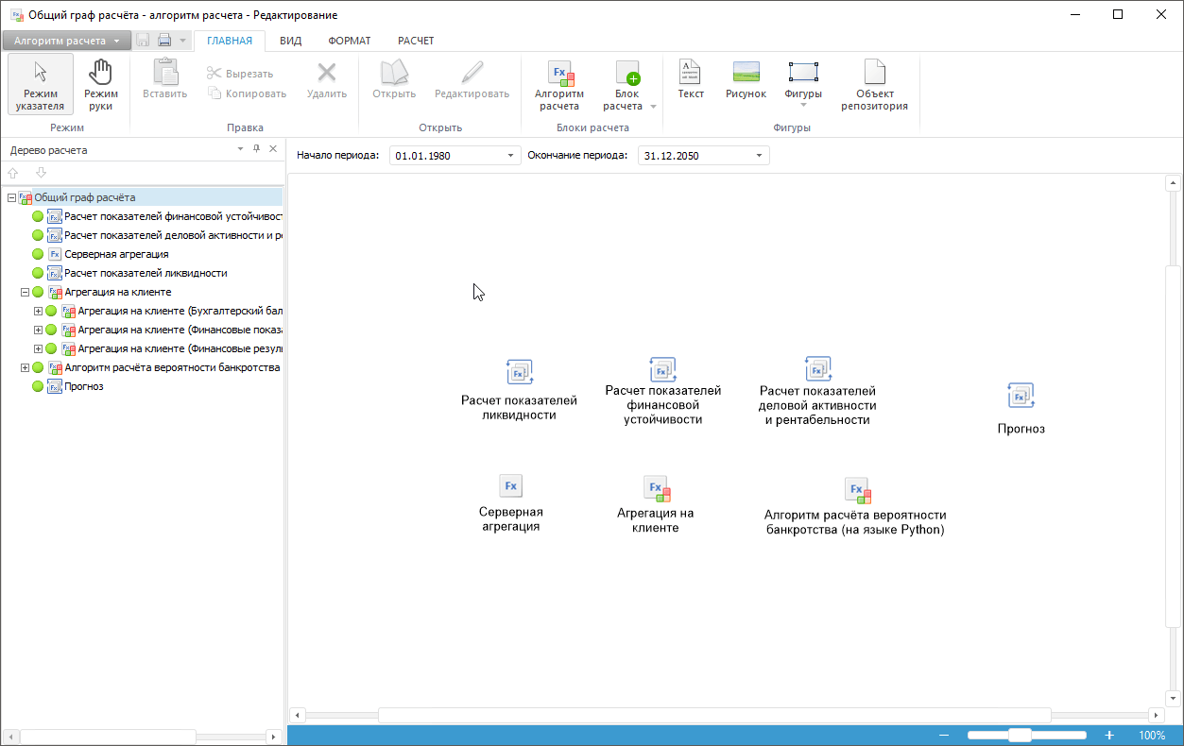Select the Агрегация на клиенте canvas block

click(x=656, y=505)
